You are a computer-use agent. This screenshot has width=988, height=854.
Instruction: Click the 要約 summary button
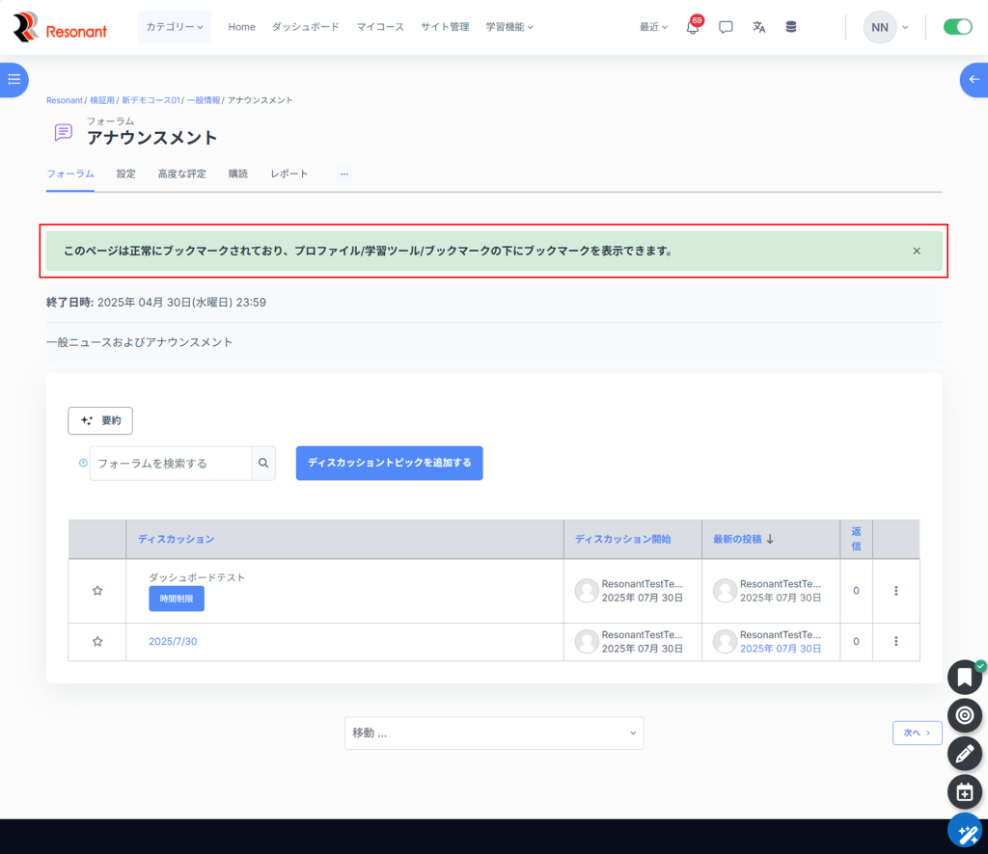click(100, 421)
